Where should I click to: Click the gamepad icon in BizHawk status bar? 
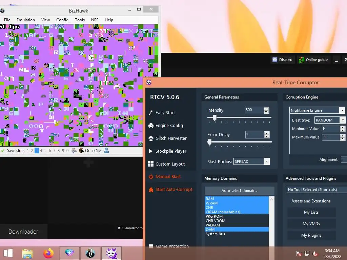tap(74, 151)
